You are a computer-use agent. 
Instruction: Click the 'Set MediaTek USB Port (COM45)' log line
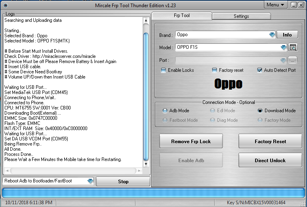point(36,92)
